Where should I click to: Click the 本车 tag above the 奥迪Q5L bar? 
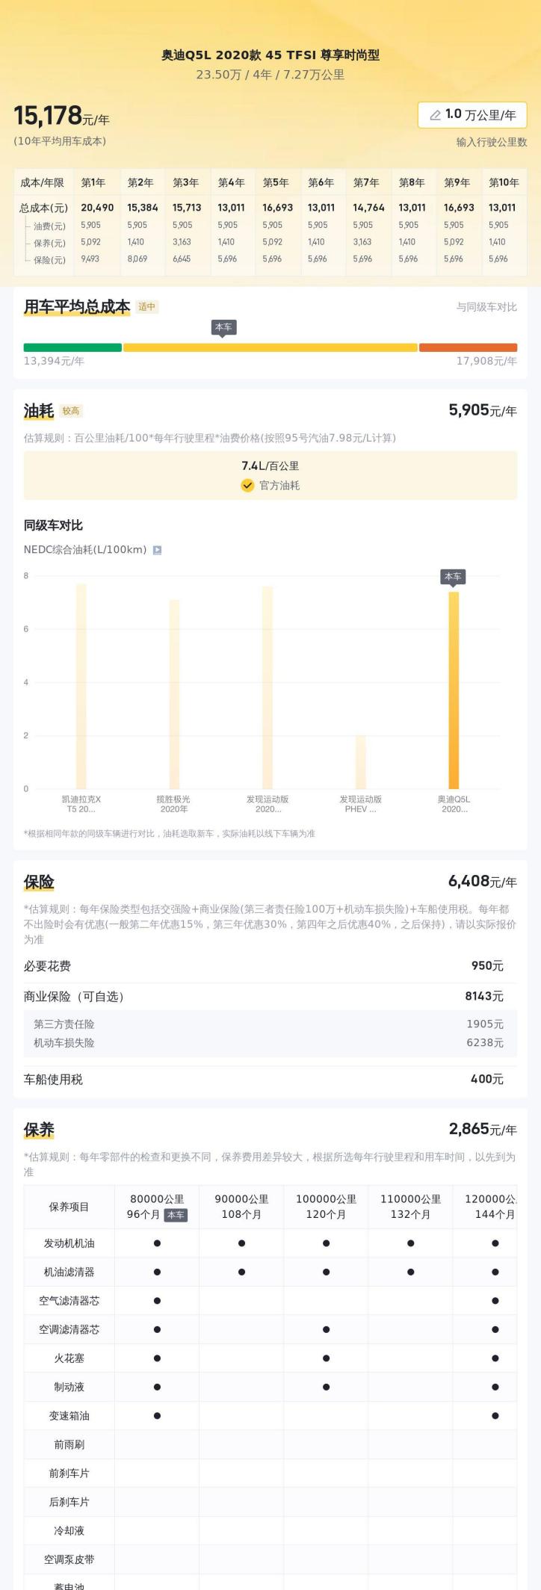pos(453,576)
